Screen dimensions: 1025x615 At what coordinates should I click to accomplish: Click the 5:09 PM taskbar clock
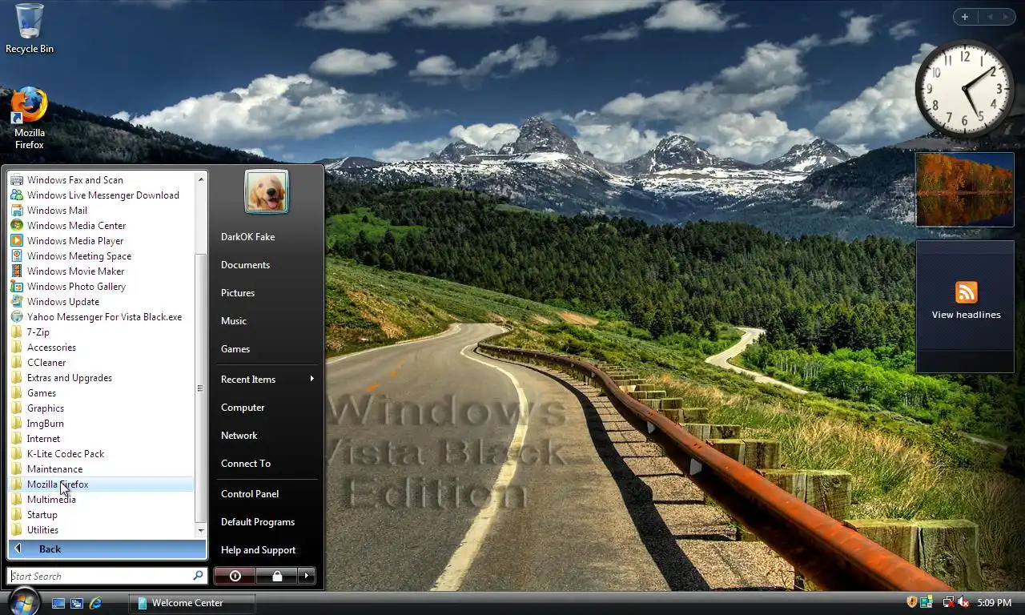[x=994, y=602]
